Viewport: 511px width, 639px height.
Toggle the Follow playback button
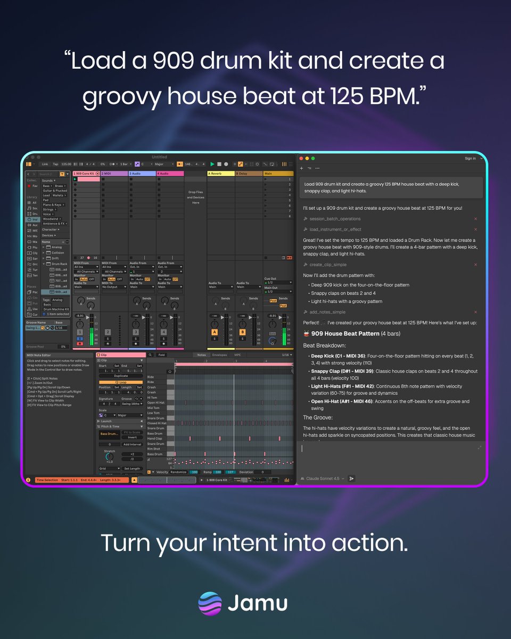click(179, 164)
